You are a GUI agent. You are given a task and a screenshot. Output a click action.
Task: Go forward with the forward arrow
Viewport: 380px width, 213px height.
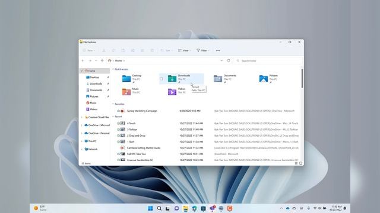(90, 60)
